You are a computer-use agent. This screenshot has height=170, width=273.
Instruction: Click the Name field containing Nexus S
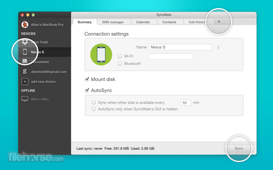coord(180,47)
